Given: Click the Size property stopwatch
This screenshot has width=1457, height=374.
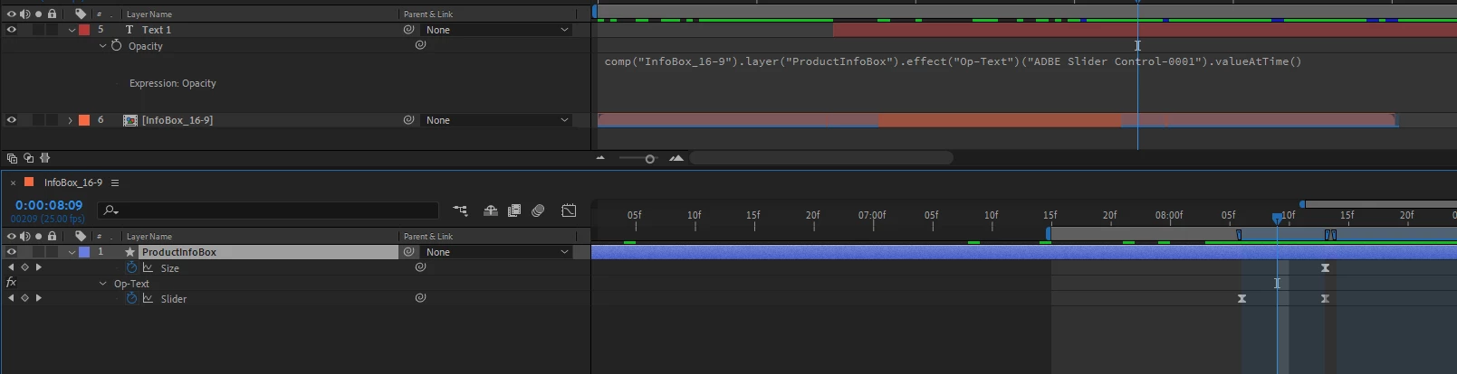Looking at the screenshot, I should coord(131,267).
